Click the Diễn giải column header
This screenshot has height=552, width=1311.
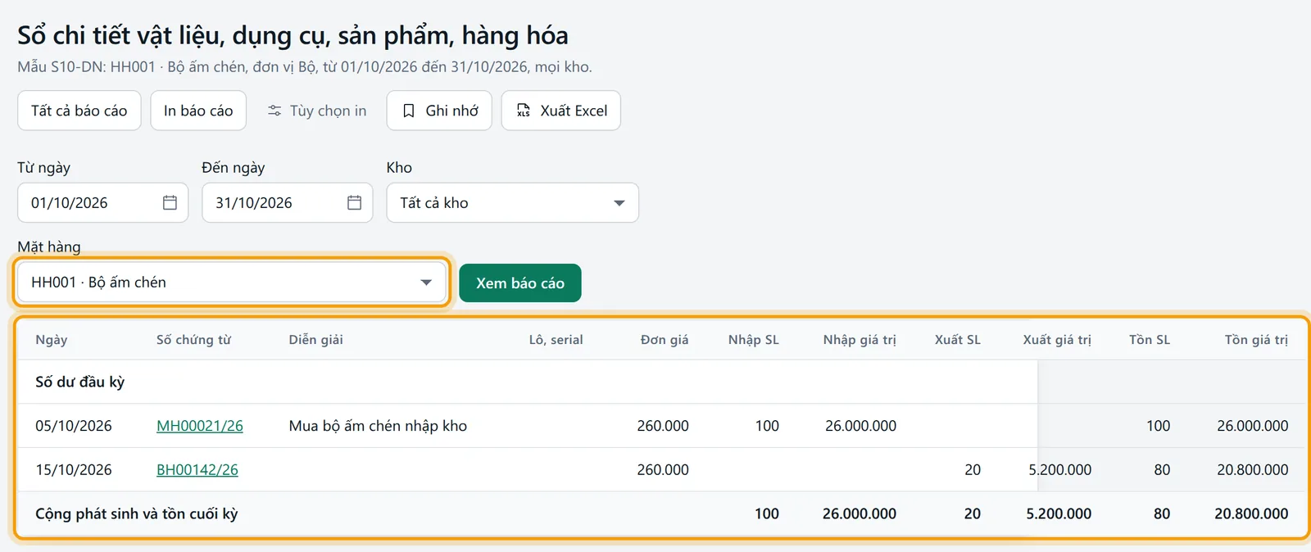point(316,340)
